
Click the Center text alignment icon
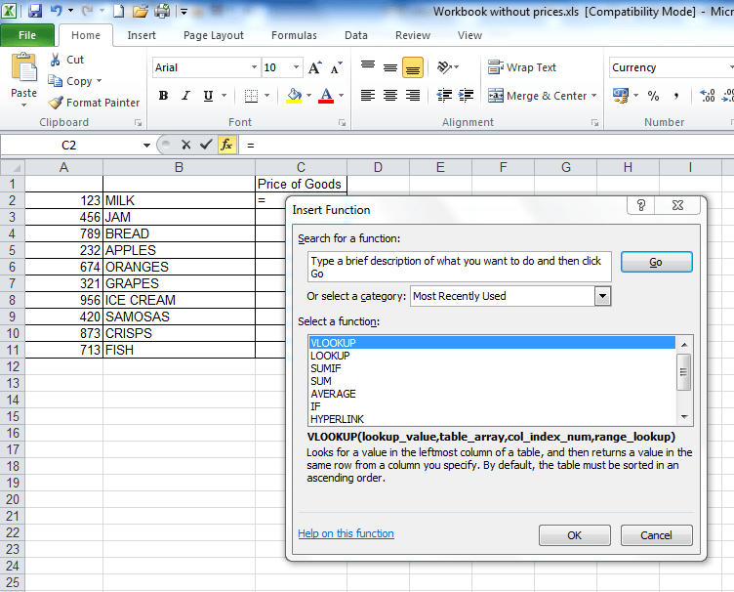[390, 96]
